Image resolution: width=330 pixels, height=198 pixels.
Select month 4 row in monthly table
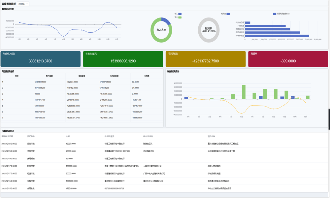(x=82, y=100)
